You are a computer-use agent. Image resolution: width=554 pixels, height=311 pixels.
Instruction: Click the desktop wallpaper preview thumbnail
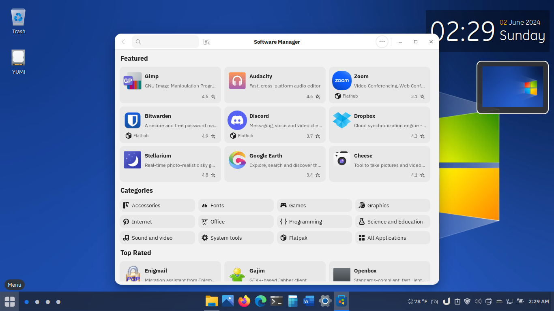coord(513,87)
